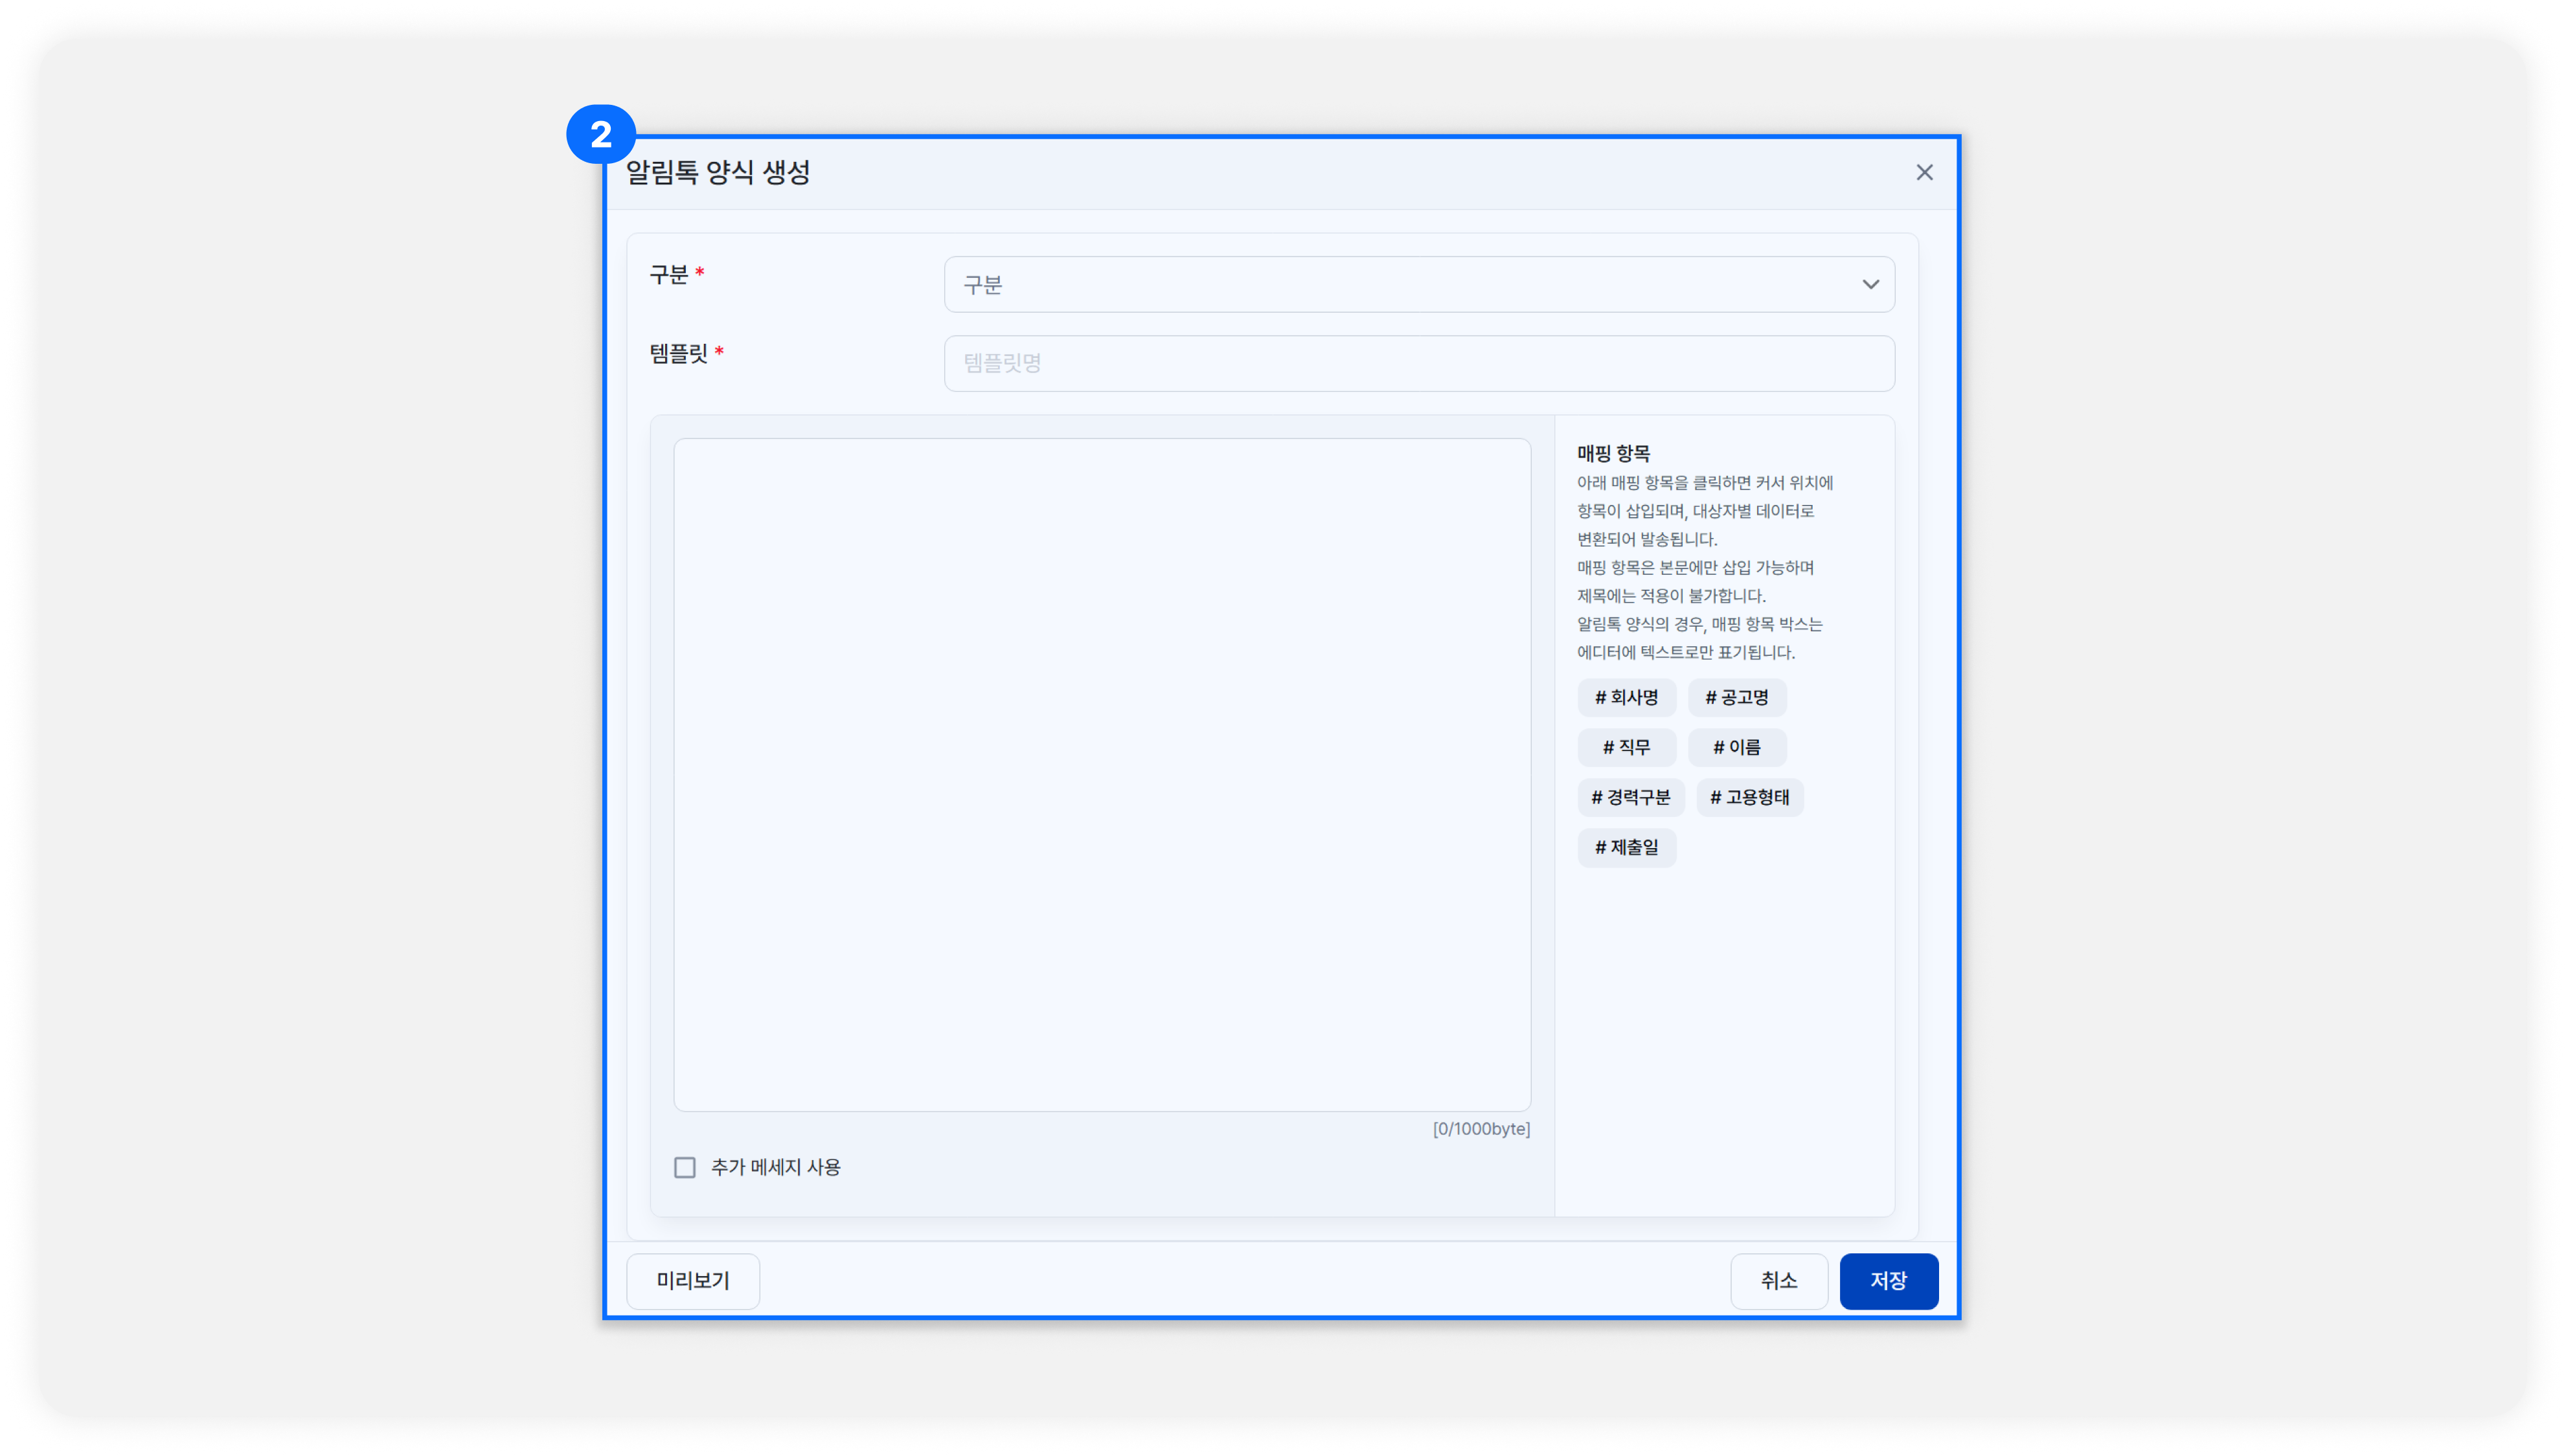Viewport: 2566px width, 1456px height.
Task: Expand the 구분 dropdown chevron arrow
Action: pos(1870,284)
